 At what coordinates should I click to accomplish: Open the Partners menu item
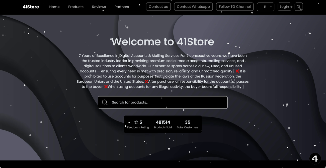pos(122,7)
